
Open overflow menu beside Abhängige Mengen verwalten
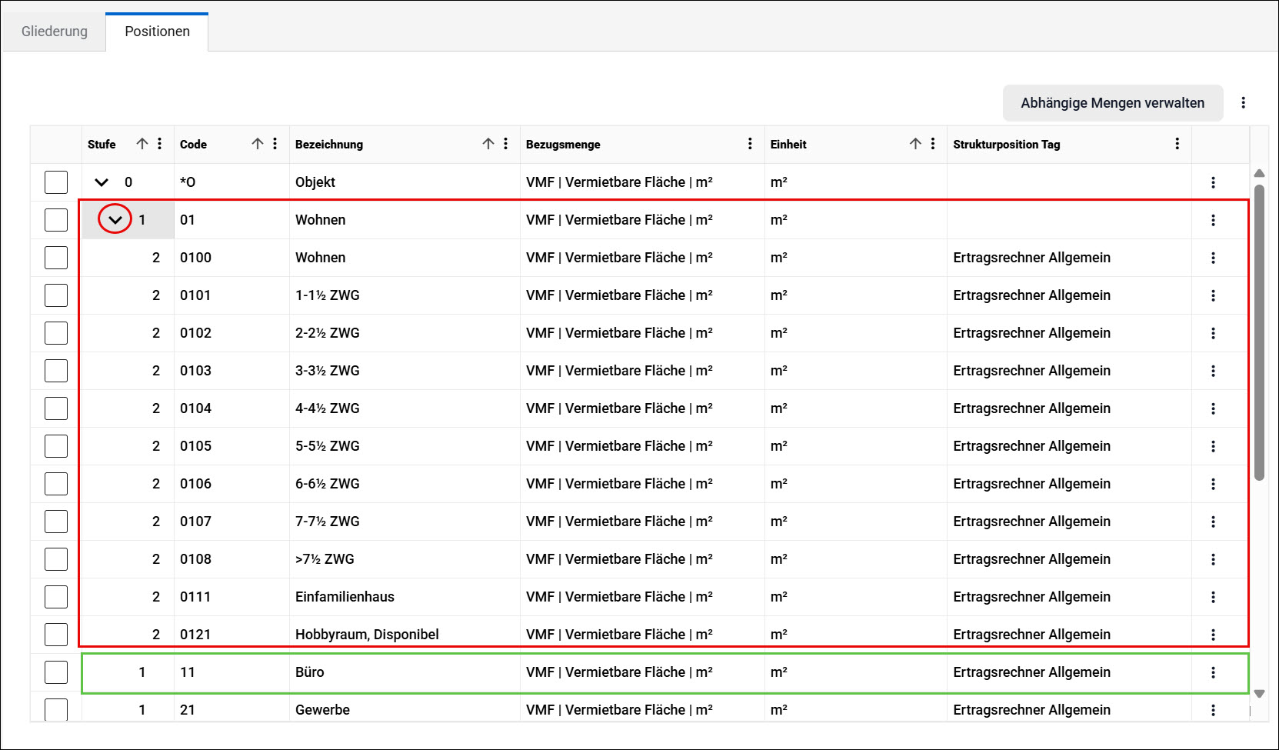pos(1243,103)
